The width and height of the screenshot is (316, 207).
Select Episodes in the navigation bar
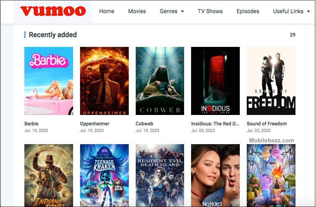click(248, 11)
